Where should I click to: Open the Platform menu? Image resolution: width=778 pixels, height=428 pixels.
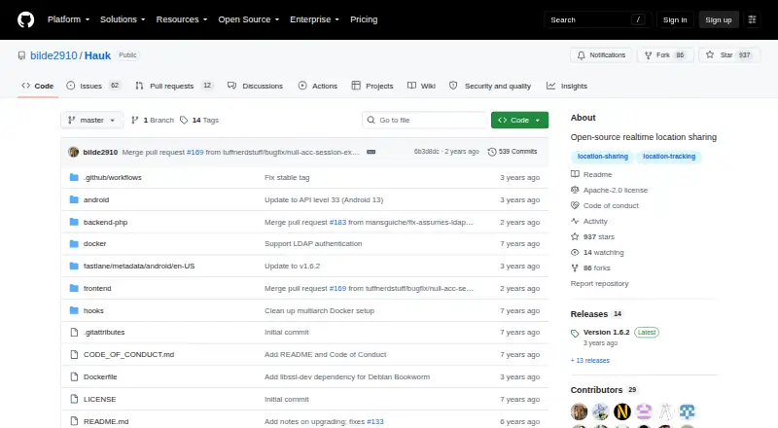pyautogui.click(x=68, y=19)
